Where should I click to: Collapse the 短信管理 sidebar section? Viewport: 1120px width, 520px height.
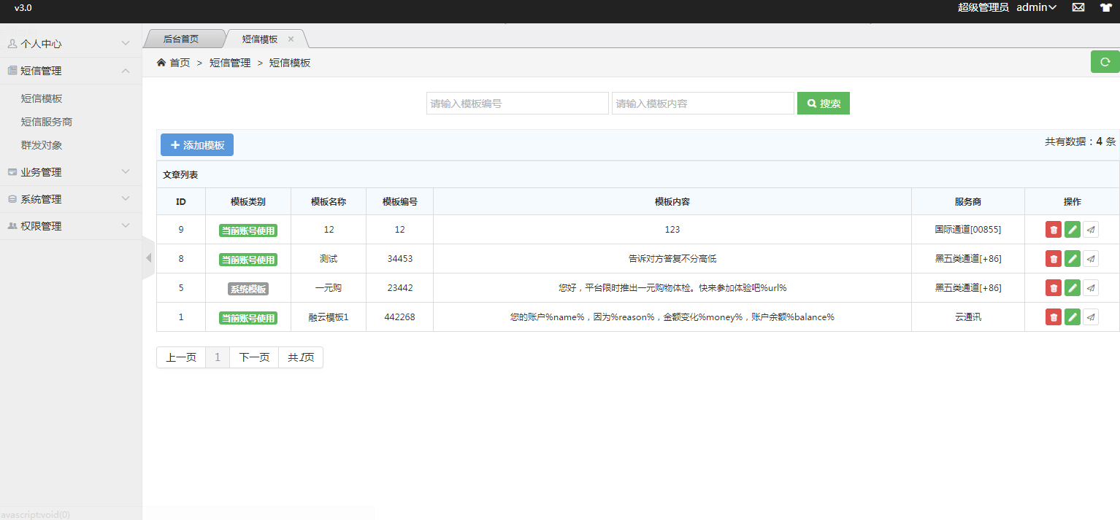[71, 71]
